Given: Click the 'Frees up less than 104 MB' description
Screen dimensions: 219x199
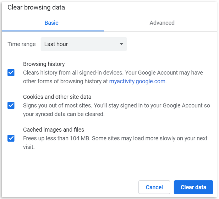Looking at the screenshot, I should tap(115, 143).
